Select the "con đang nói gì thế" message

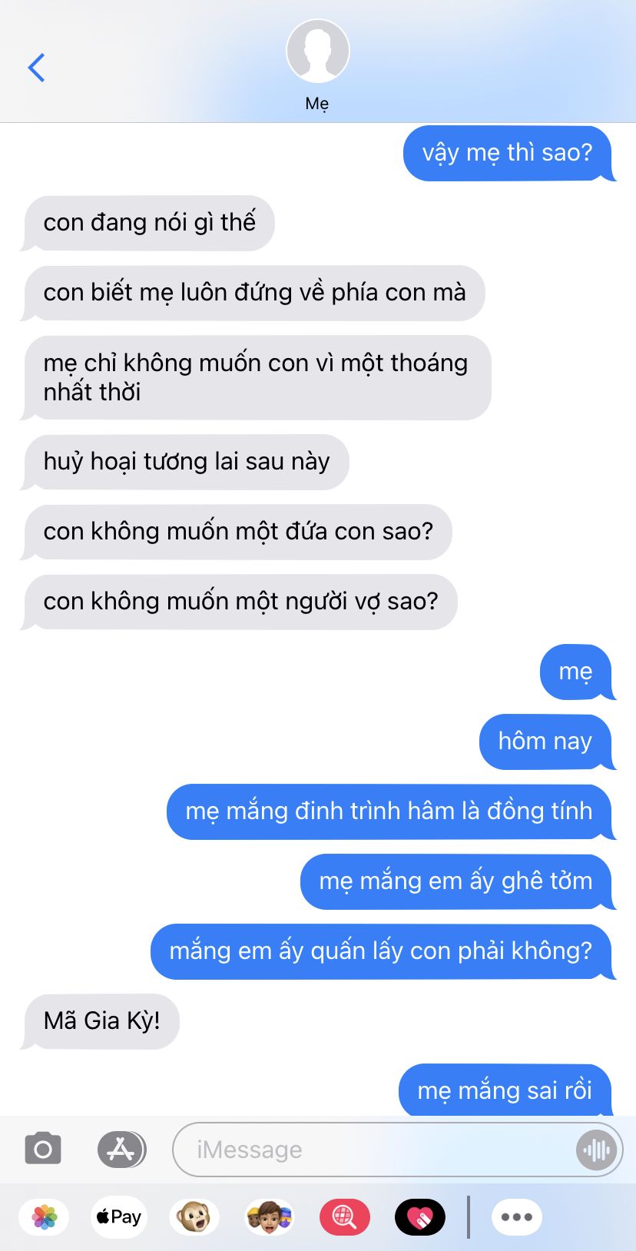(x=148, y=223)
